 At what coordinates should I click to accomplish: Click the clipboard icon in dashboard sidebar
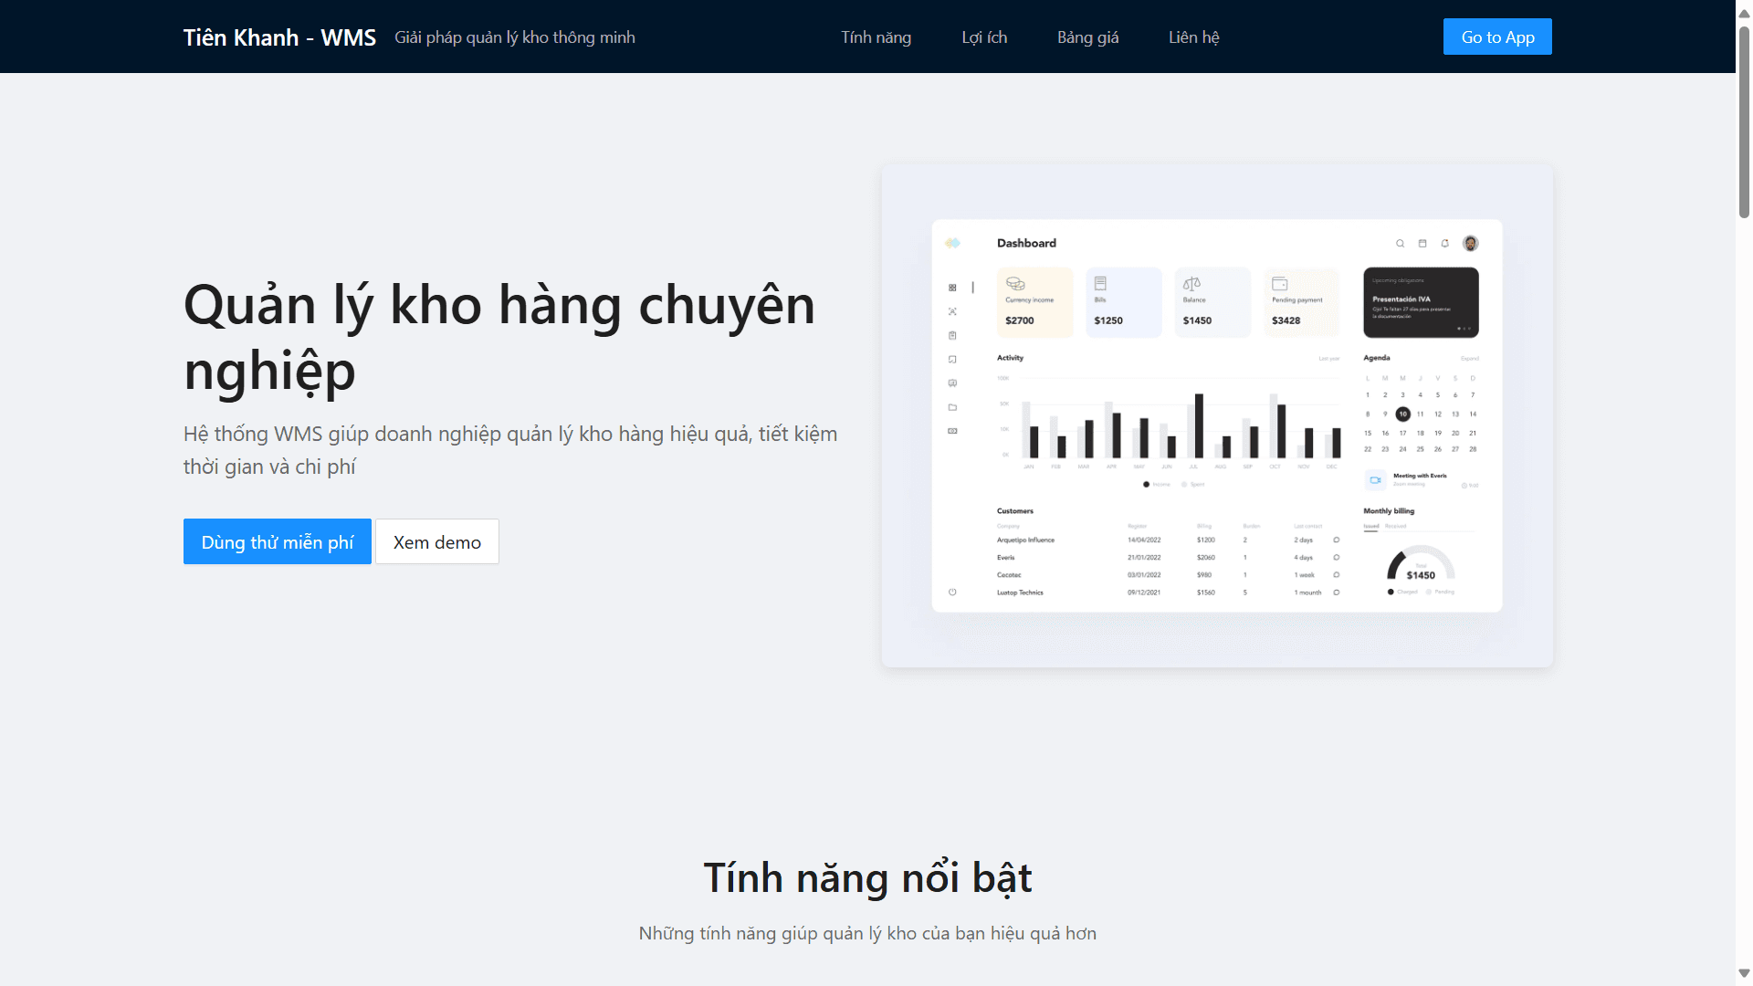tap(952, 336)
